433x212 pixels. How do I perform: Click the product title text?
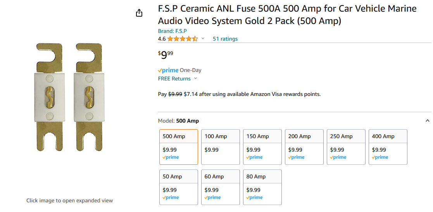[x=287, y=15]
